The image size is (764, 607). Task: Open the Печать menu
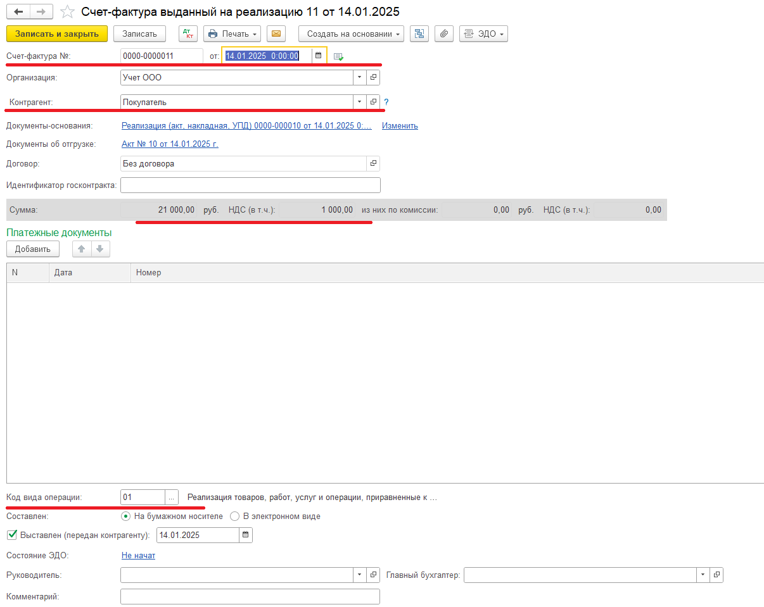pos(232,34)
